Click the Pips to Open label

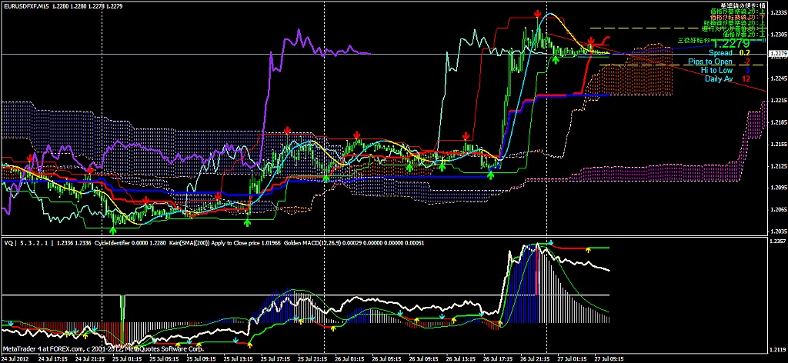[712, 62]
